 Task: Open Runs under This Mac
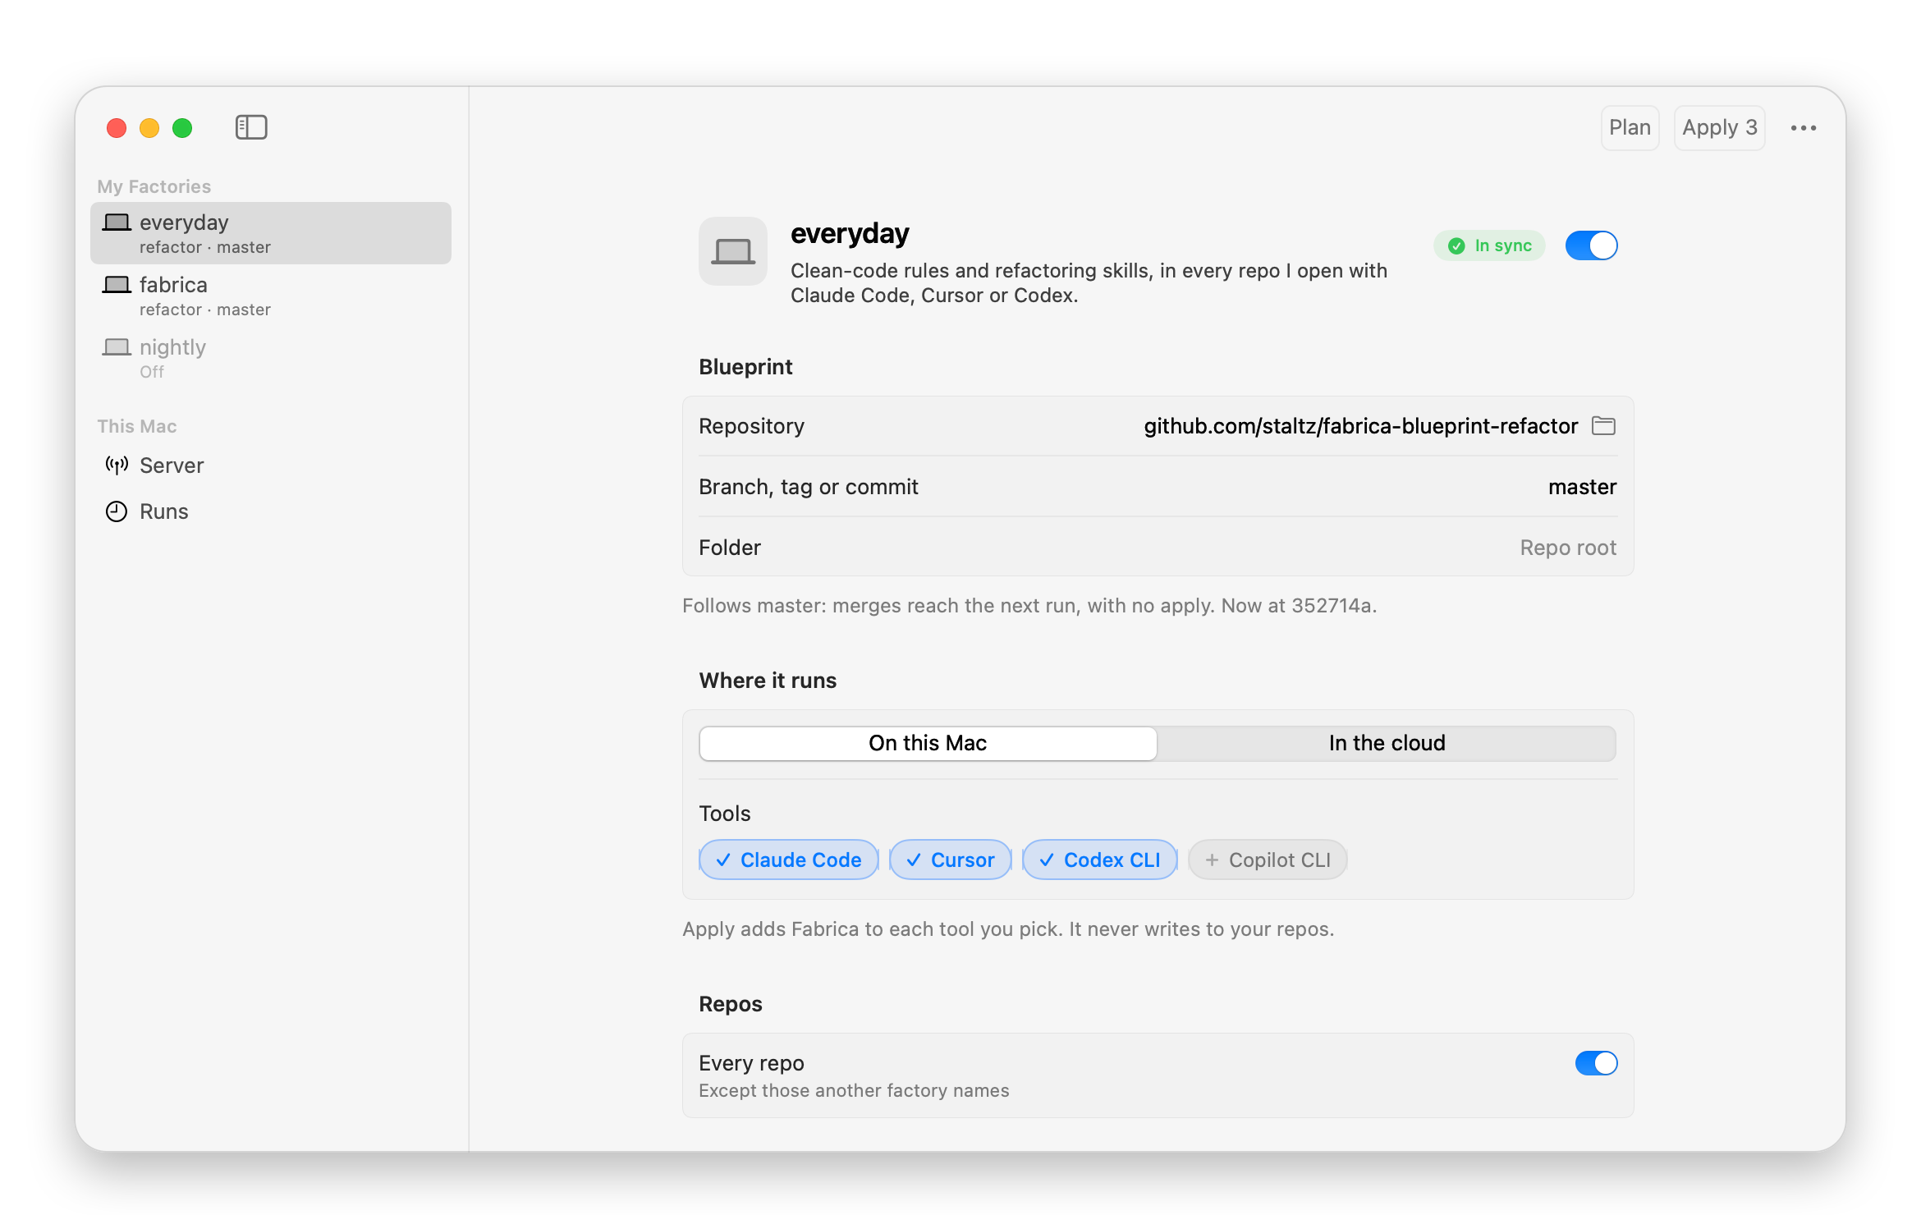point(271,511)
